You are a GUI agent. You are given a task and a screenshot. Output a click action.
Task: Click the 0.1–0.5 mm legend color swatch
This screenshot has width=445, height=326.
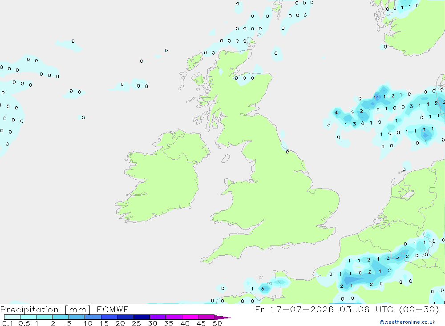point(12,317)
